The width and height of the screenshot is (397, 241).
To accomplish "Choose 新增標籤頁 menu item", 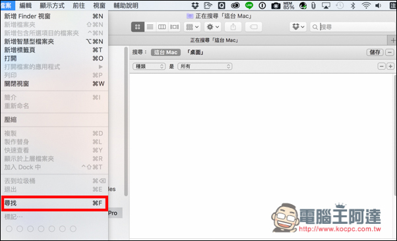I will (x=54, y=50).
